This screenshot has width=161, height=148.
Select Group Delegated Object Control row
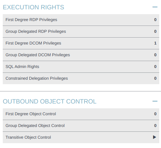coord(81,126)
